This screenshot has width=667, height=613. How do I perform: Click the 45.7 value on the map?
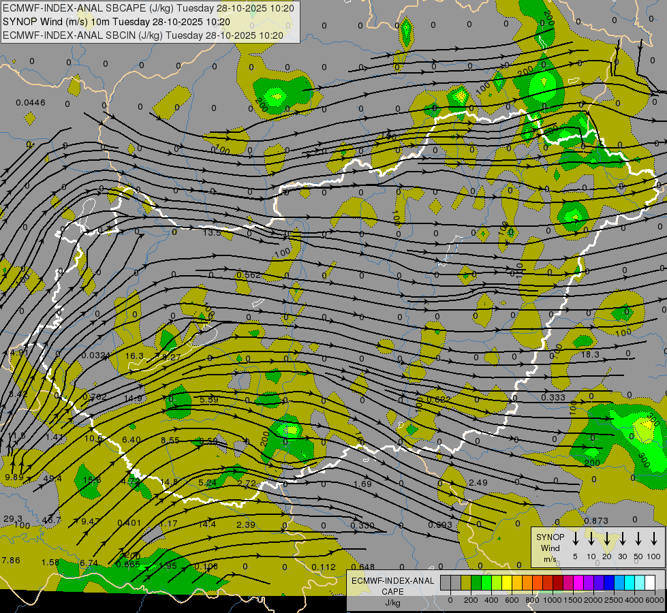tap(52, 520)
